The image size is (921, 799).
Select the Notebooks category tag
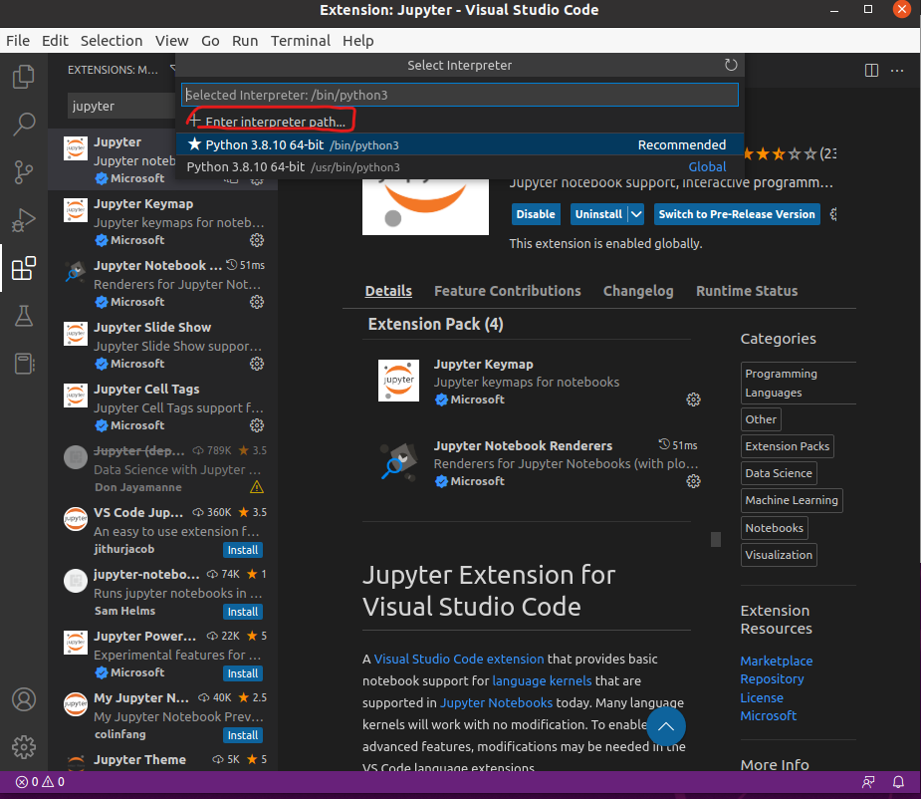coord(774,528)
